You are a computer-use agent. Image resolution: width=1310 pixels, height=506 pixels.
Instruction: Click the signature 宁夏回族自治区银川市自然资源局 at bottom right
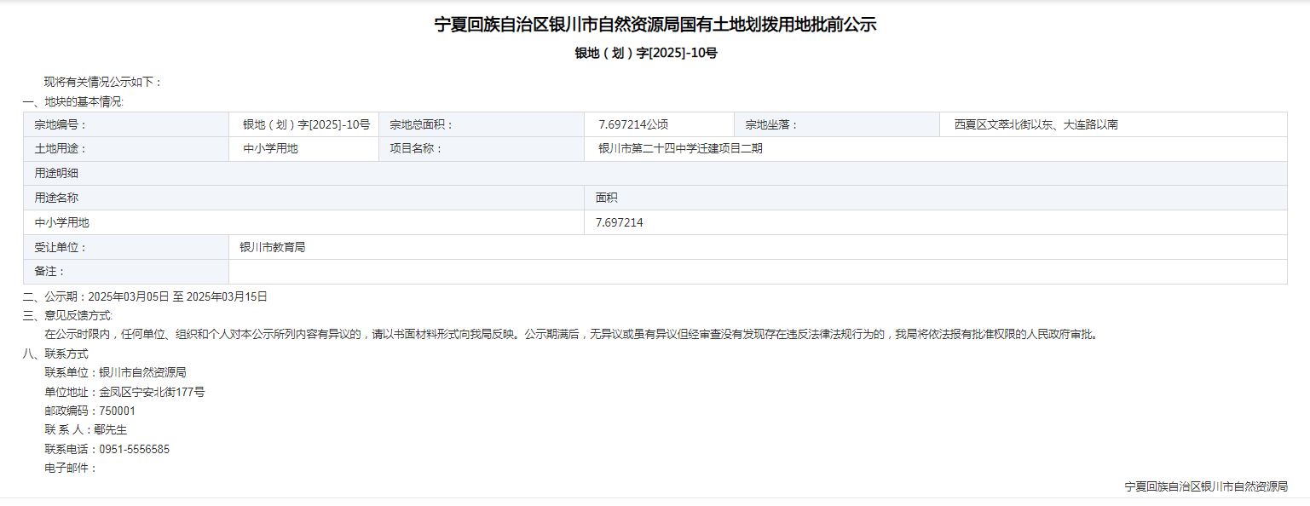coord(1206,486)
